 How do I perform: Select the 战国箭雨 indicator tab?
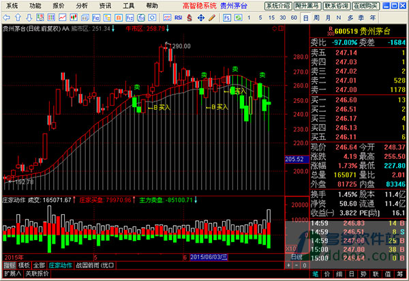(95, 265)
